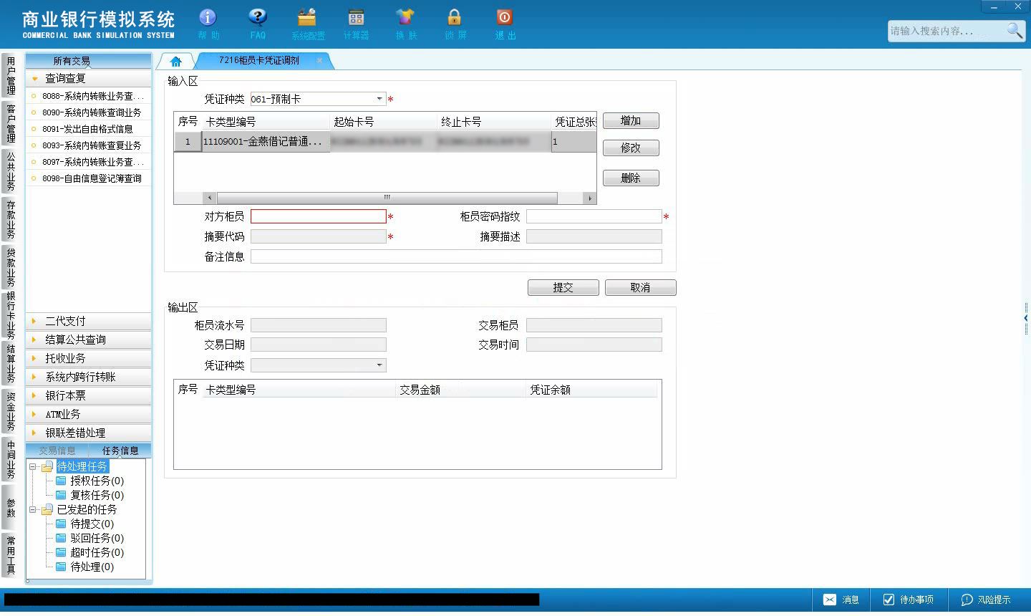Open the 消息 message icon in status bar
The image size is (1031, 616).
(841, 600)
